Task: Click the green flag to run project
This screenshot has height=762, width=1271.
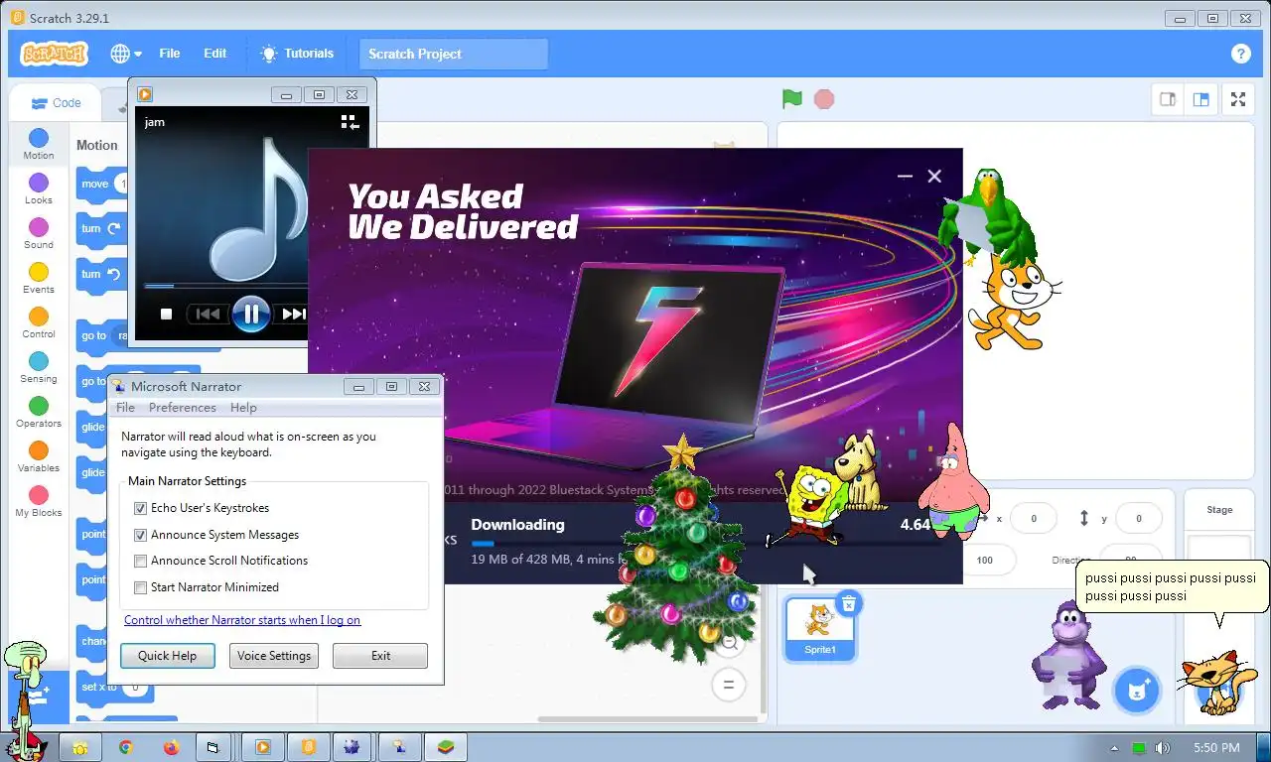Action: [x=791, y=99]
